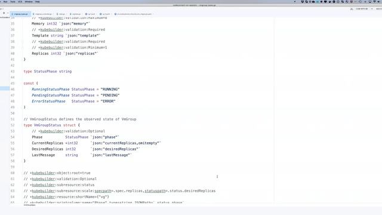
Task: Open the Run menu
Action: coord(5,1)
